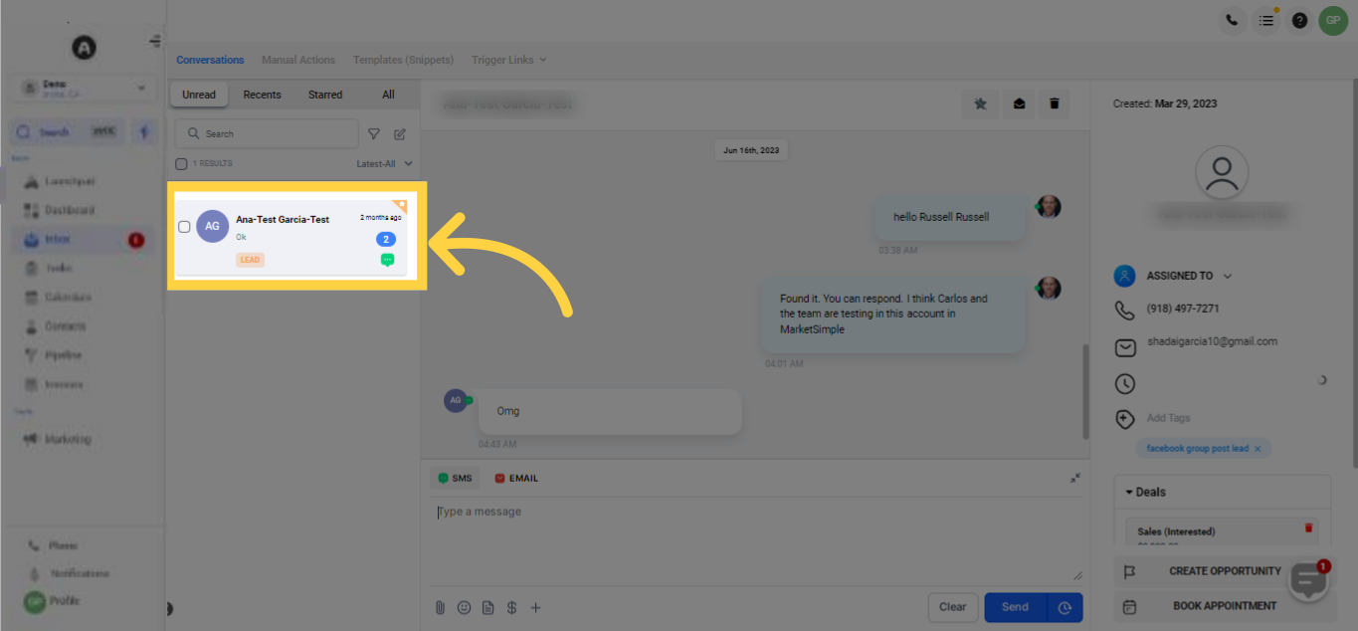Image resolution: width=1358 pixels, height=631 pixels.
Task: Open the phone dialer icon in top bar
Action: 1232,20
